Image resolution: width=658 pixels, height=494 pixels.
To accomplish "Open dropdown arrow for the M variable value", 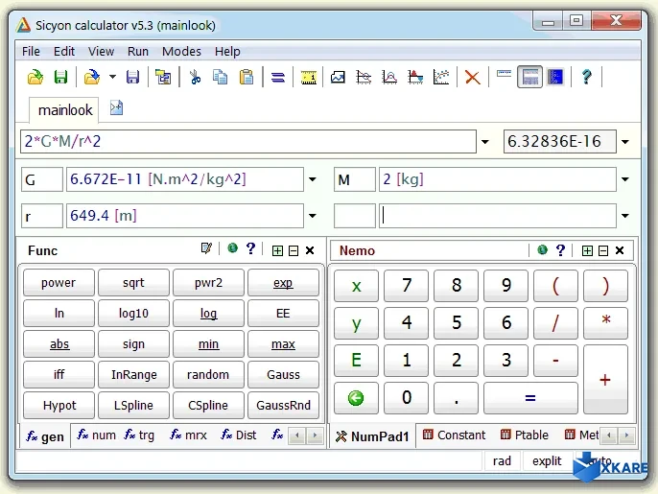I will tap(625, 179).
